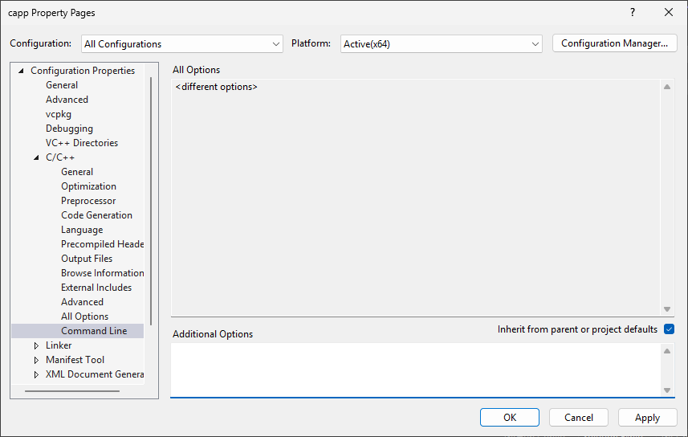Open the Preprocessor page
The height and width of the screenshot is (437, 688).
(x=88, y=201)
